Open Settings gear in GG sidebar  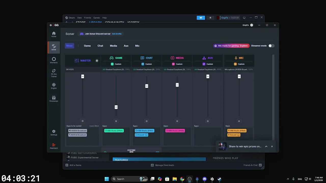(x=54, y=133)
